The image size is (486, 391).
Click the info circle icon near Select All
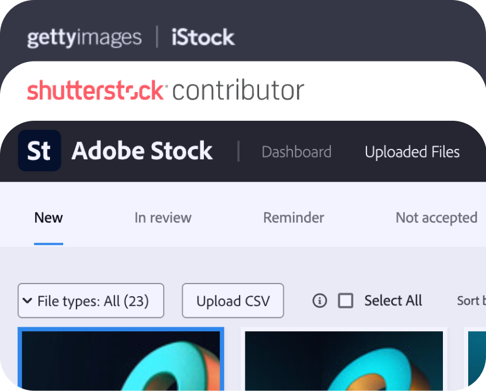pyautogui.click(x=319, y=301)
